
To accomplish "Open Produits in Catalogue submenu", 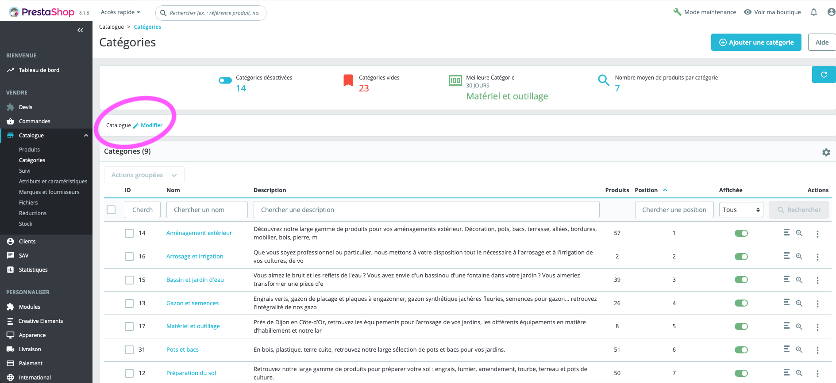I will tap(29, 150).
